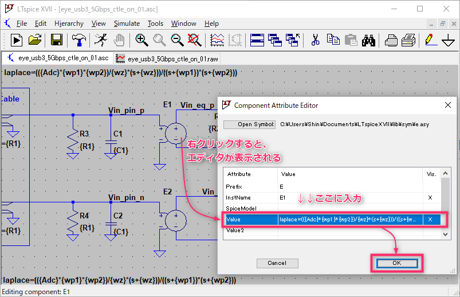Click the LTspice app icon in title bar
The width and height of the screenshot is (460, 297).
coord(9,9)
